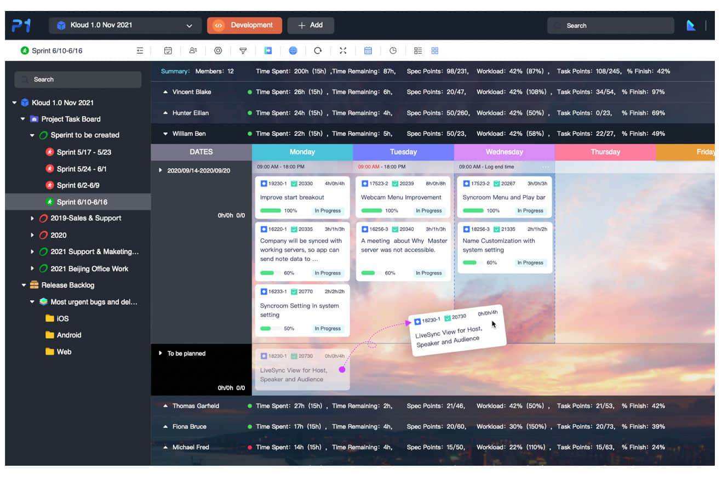
Task: Expand the To be planned row
Action: (161, 353)
